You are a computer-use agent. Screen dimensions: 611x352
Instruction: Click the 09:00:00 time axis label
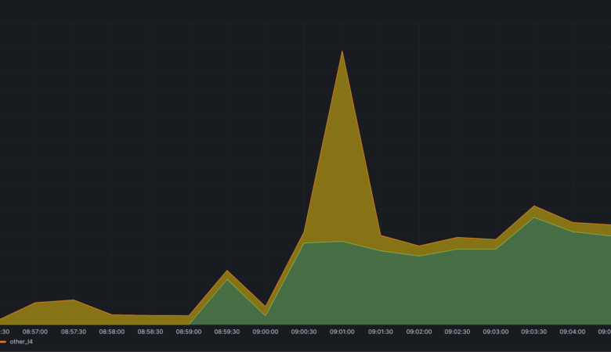(266, 332)
